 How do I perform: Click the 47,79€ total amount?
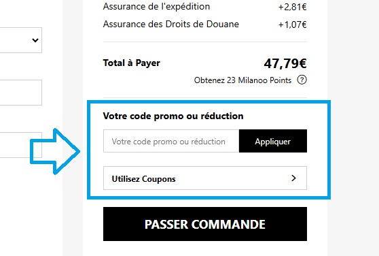click(285, 63)
